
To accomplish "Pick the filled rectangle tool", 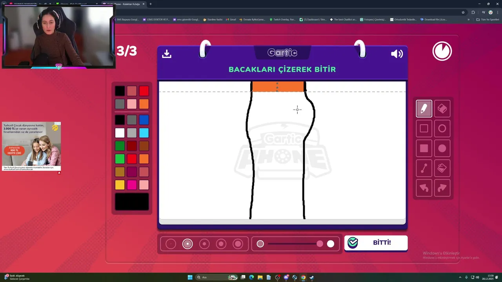I will coord(424,148).
